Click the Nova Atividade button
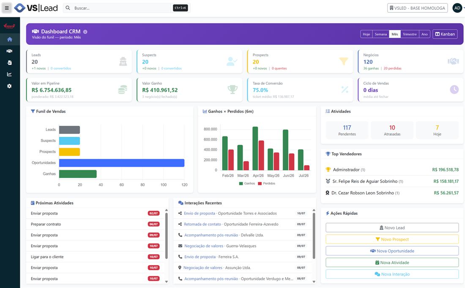The height and width of the screenshot is (288, 465). pos(392,263)
